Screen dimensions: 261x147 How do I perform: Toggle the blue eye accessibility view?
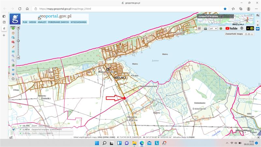coord(257,28)
